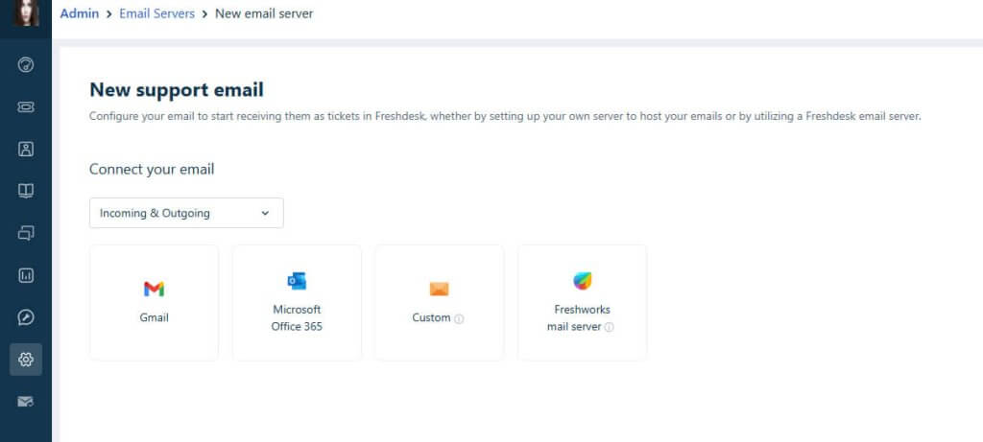Click 'Connect your email' text

coord(152,169)
